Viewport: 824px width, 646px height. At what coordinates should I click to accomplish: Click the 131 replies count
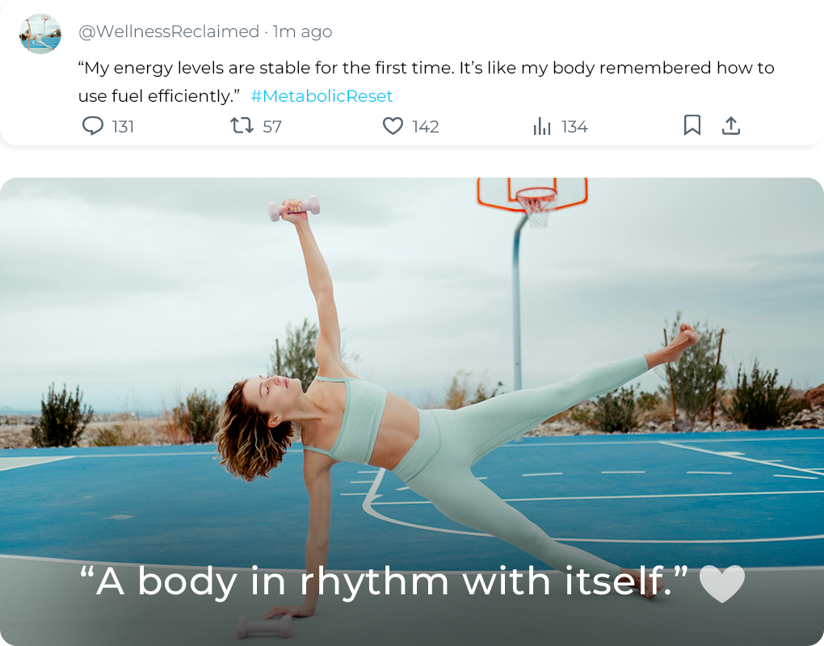(x=123, y=127)
